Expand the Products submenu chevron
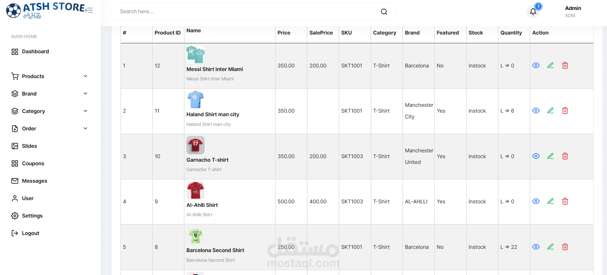 click(x=85, y=76)
